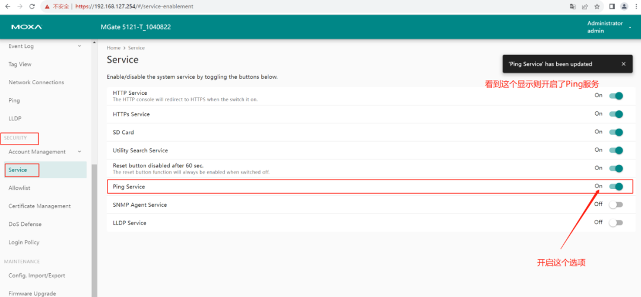Go back with the browser back arrow
This screenshot has height=297, width=641.
tap(7, 7)
